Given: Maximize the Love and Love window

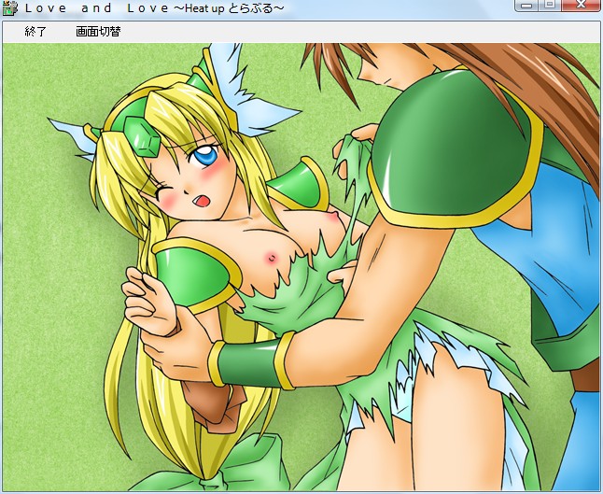Looking at the screenshot, I should click(x=550, y=5).
